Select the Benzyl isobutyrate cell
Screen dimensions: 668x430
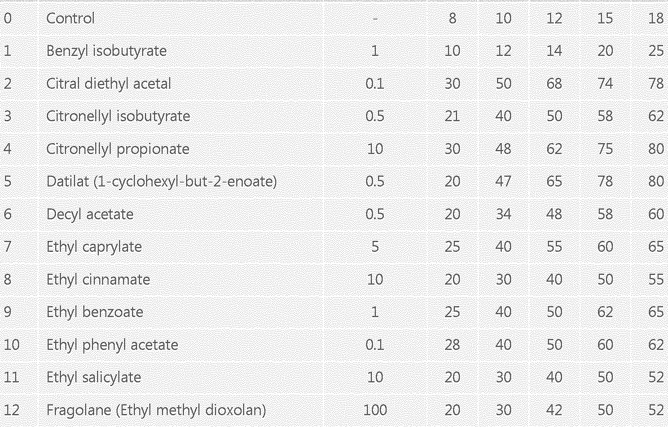106,51
